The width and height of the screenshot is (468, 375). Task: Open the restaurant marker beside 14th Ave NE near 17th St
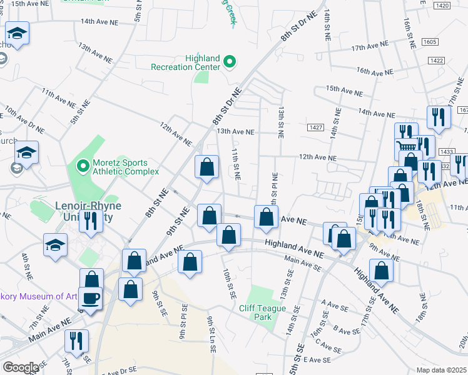pyautogui.click(x=439, y=117)
